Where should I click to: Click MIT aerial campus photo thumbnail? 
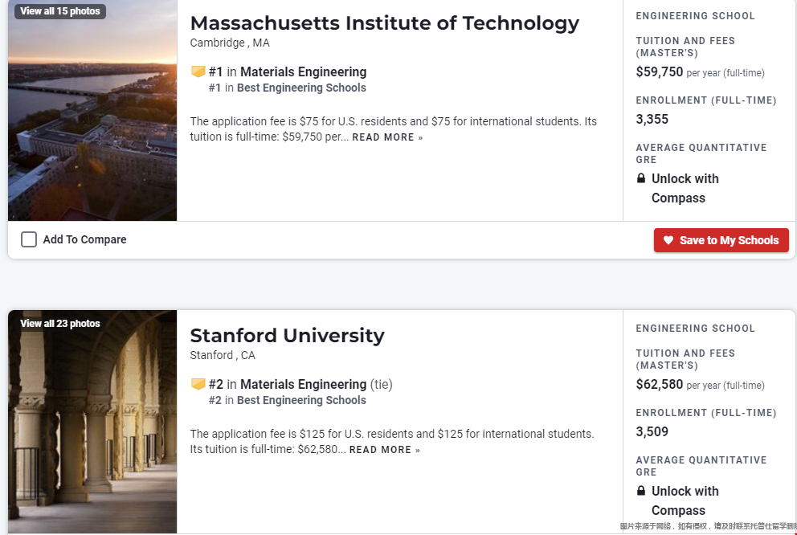point(92,110)
